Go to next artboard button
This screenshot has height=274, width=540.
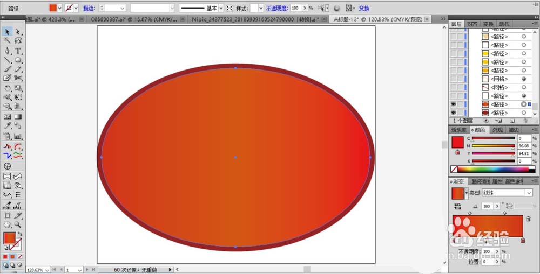(x=87, y=270)
